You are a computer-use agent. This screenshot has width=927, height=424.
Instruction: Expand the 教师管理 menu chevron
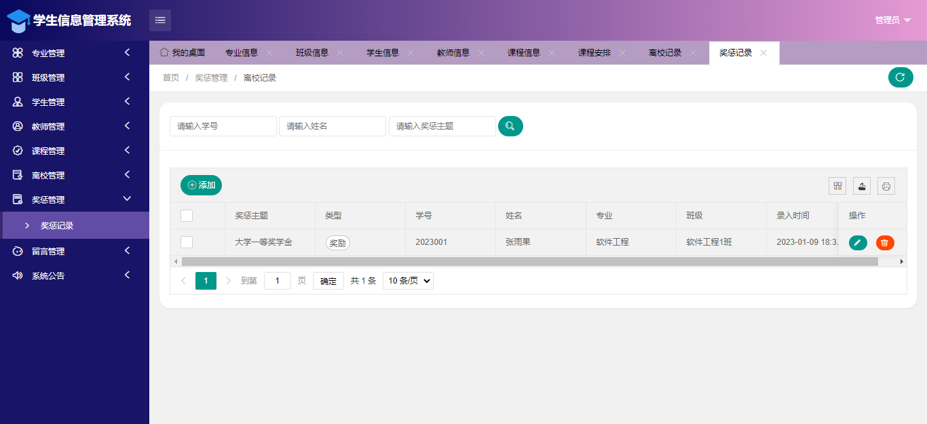click(x=127, y=126)
